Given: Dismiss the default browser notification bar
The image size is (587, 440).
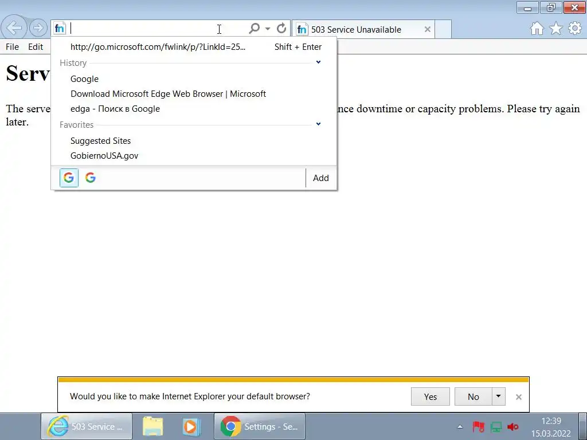Looking at the screenshot, I should [x=518, y=397].
